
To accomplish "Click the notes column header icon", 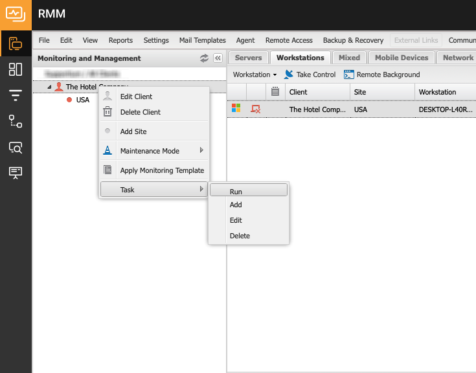I will coord(275,91).
